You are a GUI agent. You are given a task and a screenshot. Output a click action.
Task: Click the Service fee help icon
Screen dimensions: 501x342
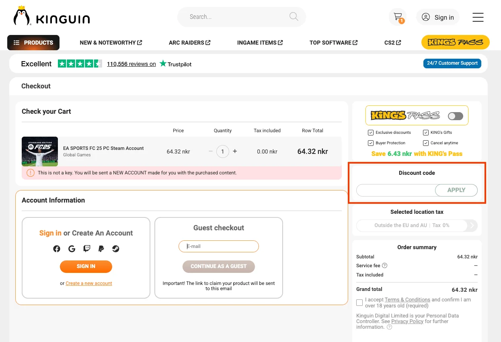point(384,266)
